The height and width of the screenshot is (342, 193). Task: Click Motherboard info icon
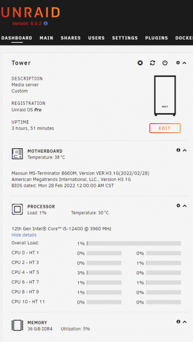(178, 150)
